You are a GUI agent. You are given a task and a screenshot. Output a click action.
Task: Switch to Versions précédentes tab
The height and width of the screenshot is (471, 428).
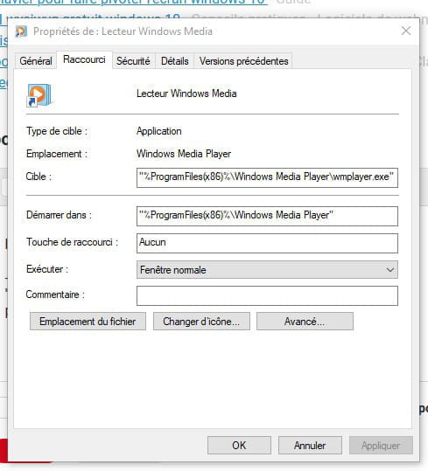pos(243,61)
